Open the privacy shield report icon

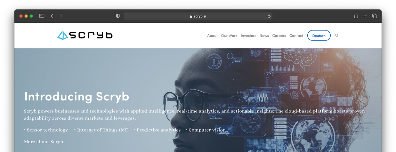coord(118,16)
